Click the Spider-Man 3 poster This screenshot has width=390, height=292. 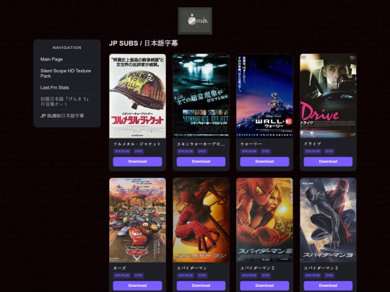[328, 220]
